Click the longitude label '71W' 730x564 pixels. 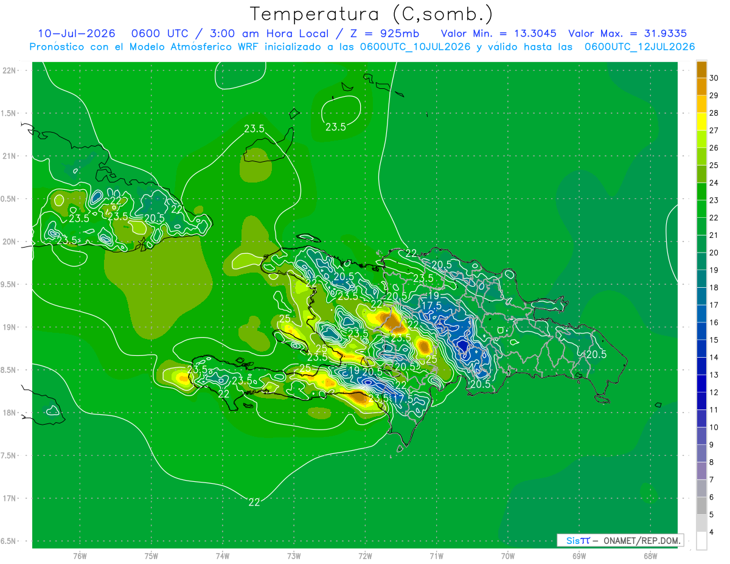436,556
